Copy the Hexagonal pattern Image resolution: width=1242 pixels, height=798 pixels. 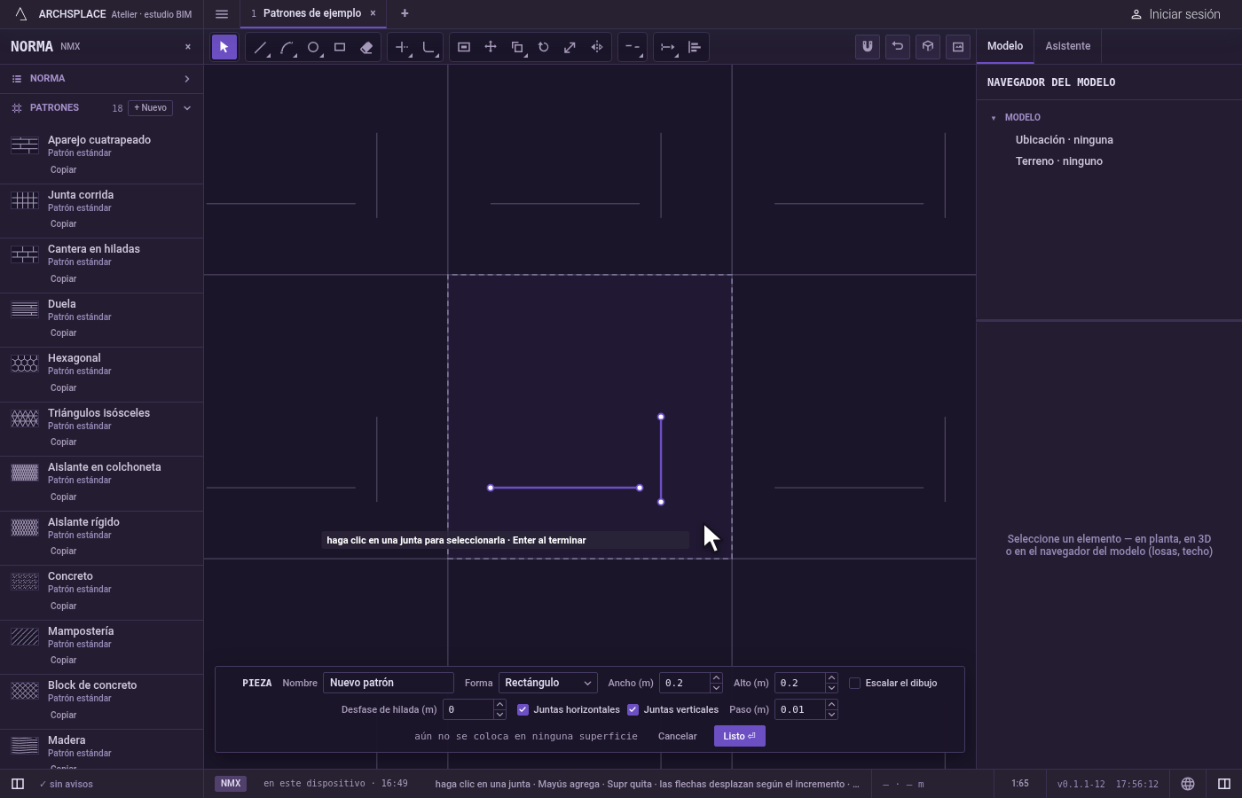tap(63, 388)
